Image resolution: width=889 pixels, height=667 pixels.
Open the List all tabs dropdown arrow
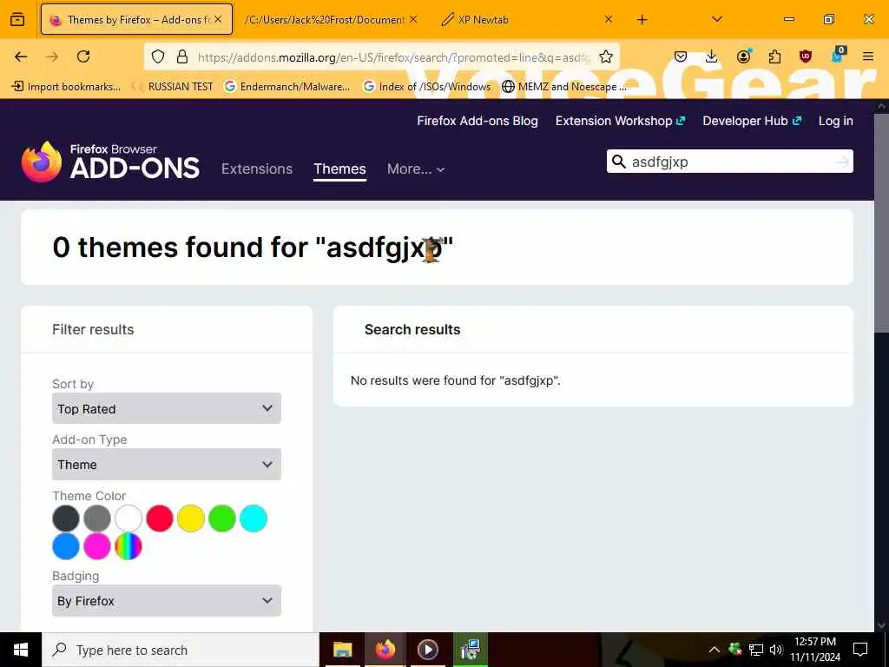pyautogui.click(x=717, y=19)
